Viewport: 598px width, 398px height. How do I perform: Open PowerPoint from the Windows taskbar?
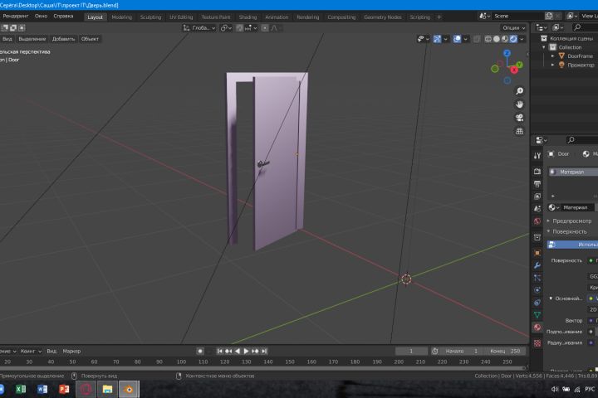click(x=64, y=389)
